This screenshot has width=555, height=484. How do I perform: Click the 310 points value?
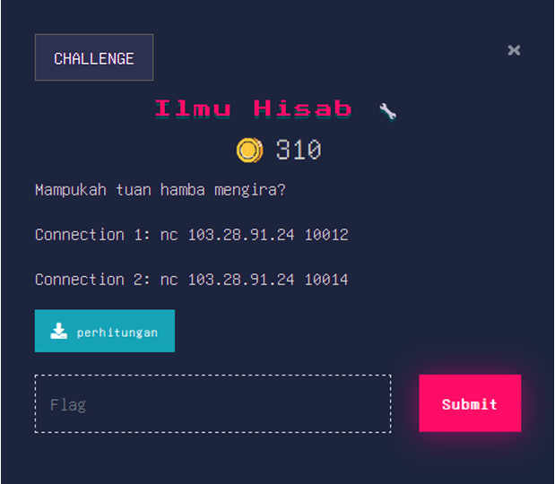pyautogui.click(x=299, y=150)
